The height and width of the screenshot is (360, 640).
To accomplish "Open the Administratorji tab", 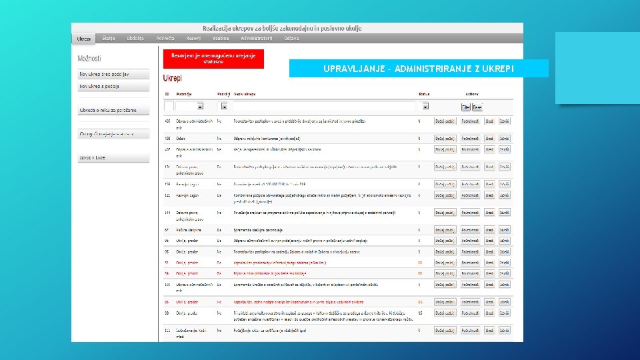I will click(x=256, y=39).
